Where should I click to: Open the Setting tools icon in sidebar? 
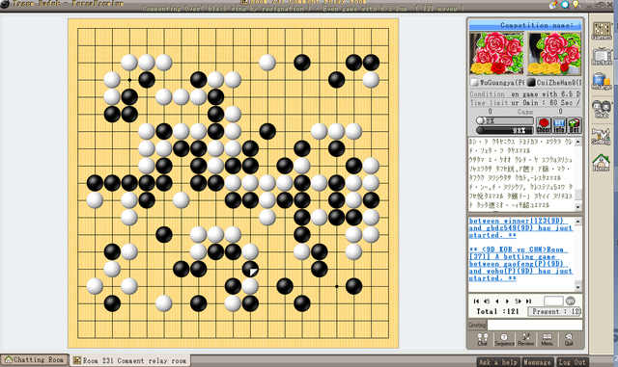point(602,136)
